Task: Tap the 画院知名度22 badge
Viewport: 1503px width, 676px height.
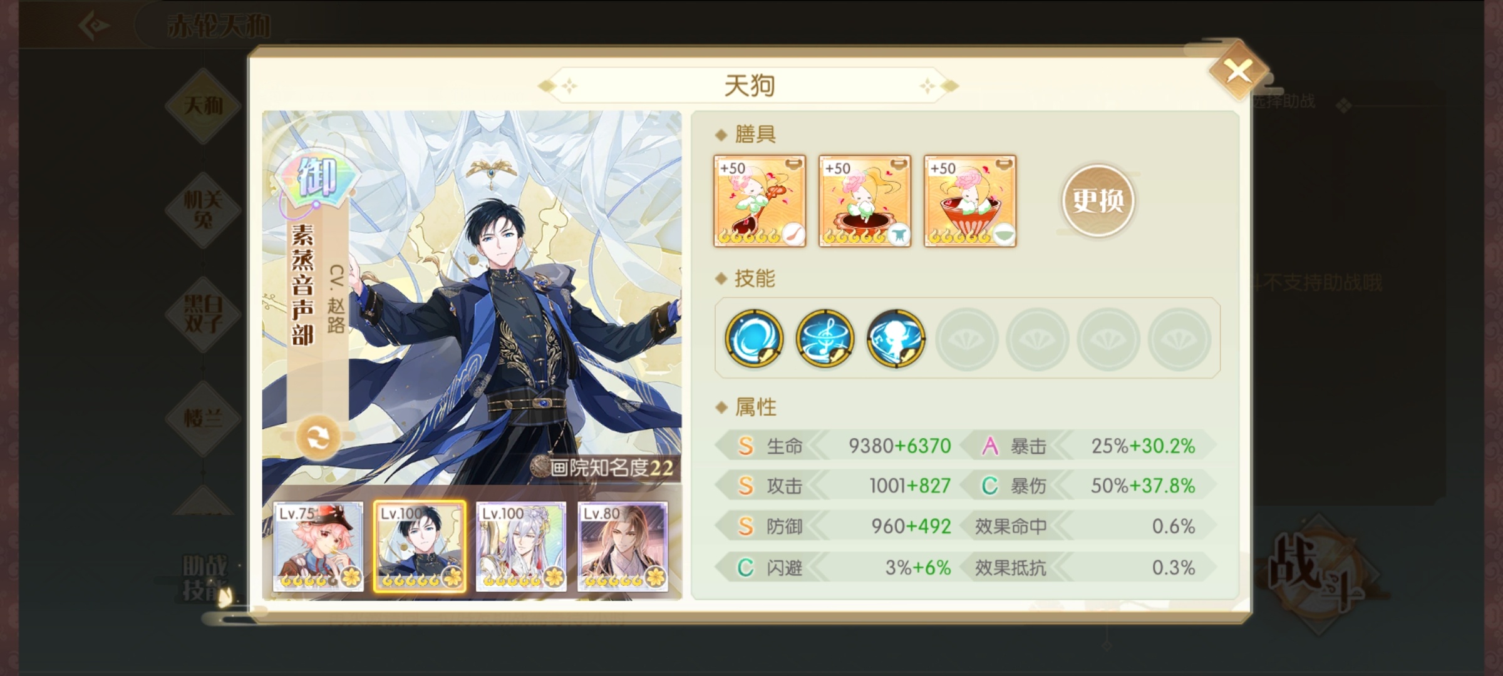Action: coord(603,468)
